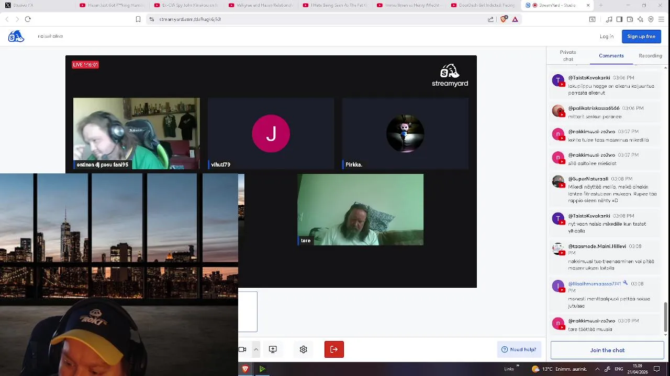Expand the Links toolbar chevron

[518, 367]
